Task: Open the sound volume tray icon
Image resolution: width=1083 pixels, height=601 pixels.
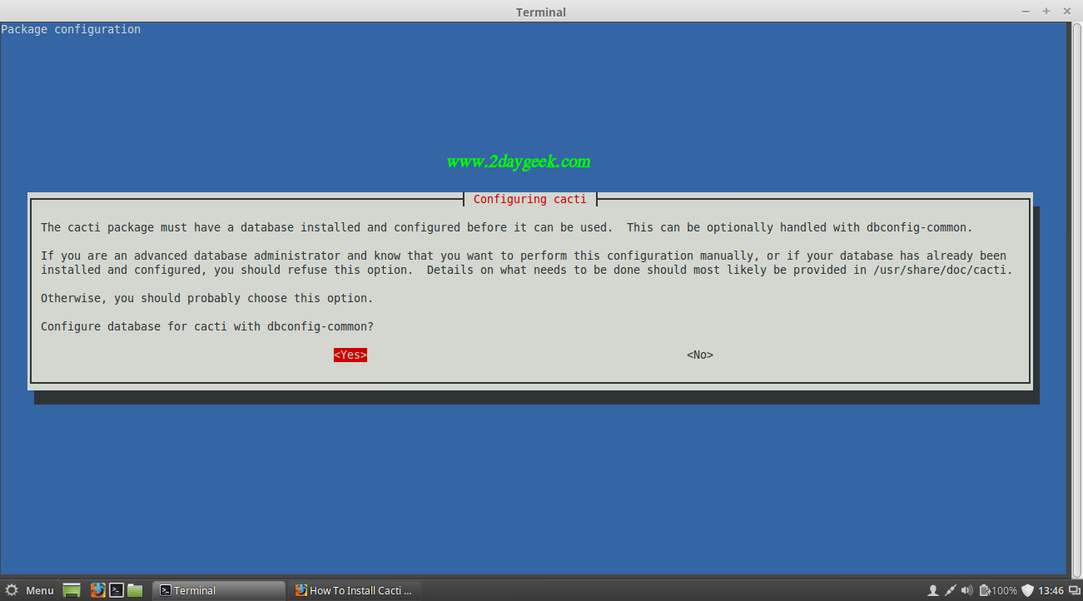Action: [967, 590]
